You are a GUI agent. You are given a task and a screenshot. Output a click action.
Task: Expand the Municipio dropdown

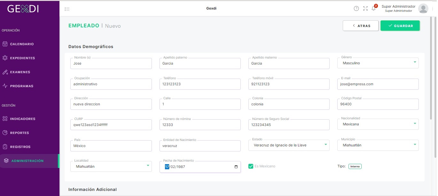[x=378, y=145]
